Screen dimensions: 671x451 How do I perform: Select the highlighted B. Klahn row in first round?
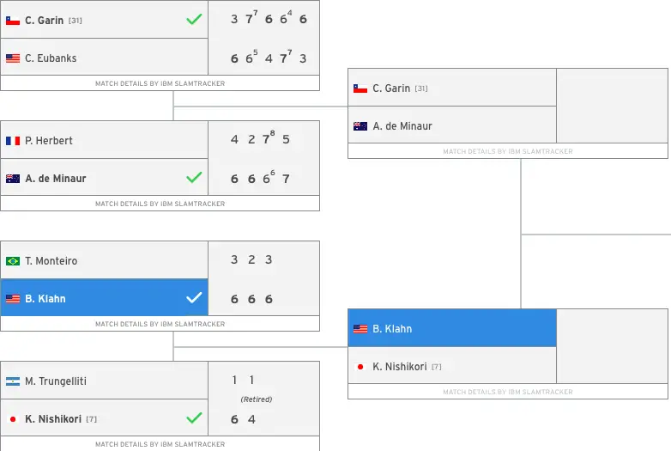click(105, 298)
